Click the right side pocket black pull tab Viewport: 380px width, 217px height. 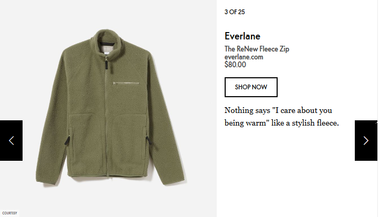pos(149,140)
